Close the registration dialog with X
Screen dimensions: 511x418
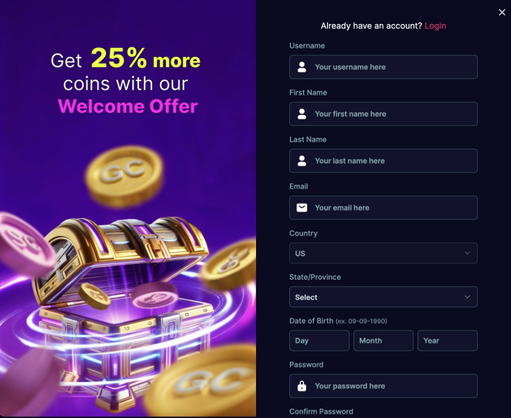tap(502, 13)
